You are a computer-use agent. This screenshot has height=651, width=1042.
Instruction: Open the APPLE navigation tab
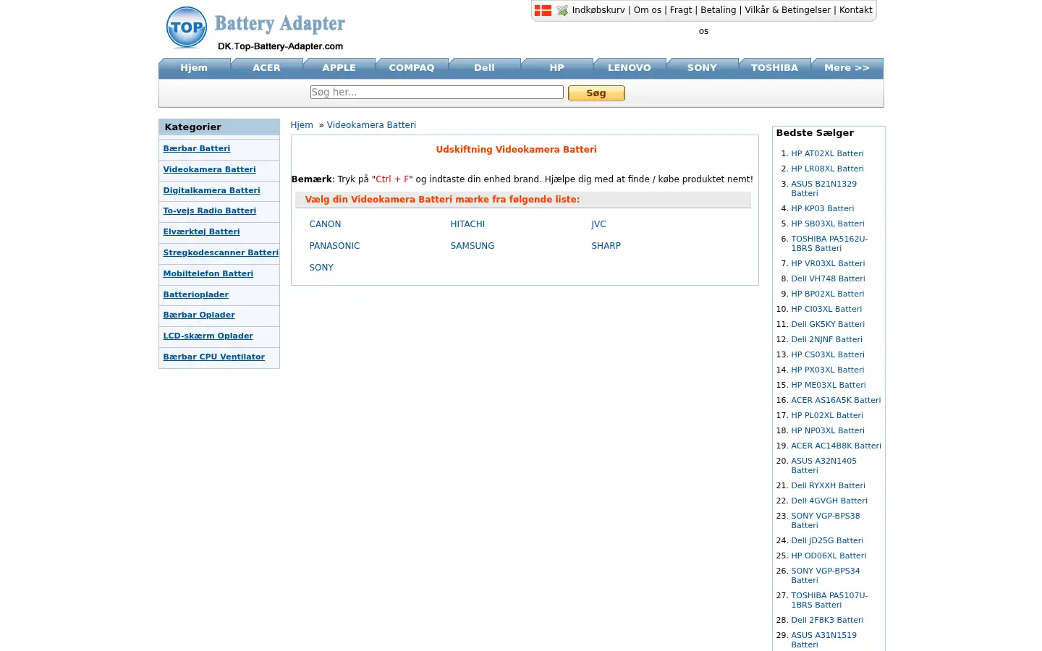point(339,68)
